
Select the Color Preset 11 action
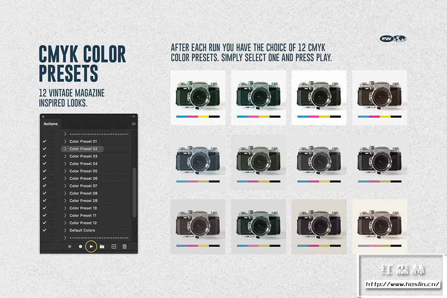pos(83,216)
